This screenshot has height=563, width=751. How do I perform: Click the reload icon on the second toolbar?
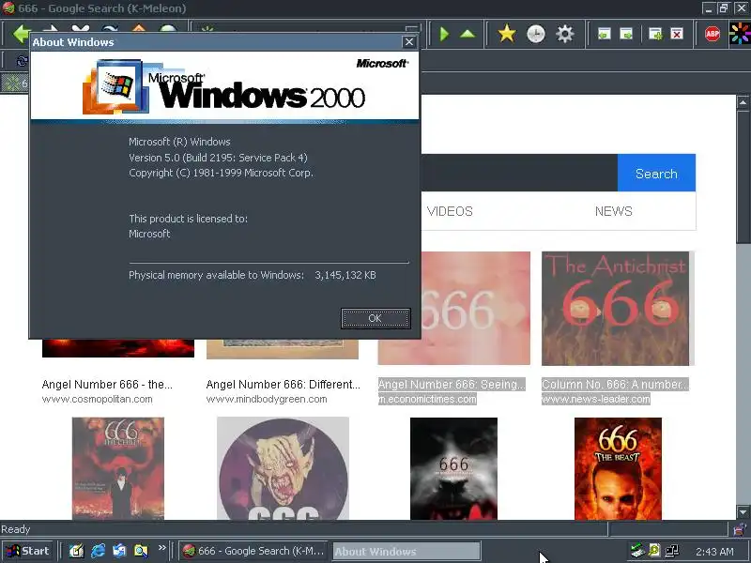22,61
